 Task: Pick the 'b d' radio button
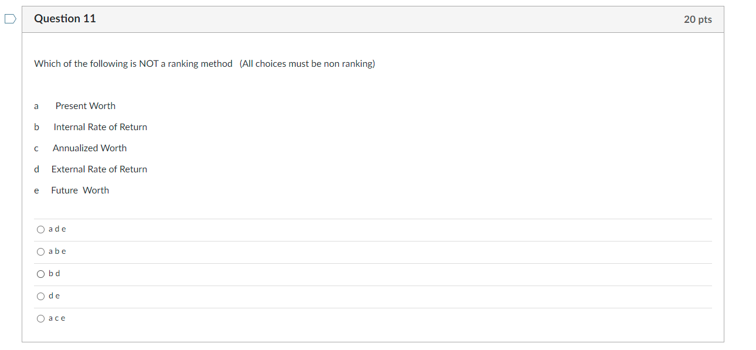pos(40,274)
